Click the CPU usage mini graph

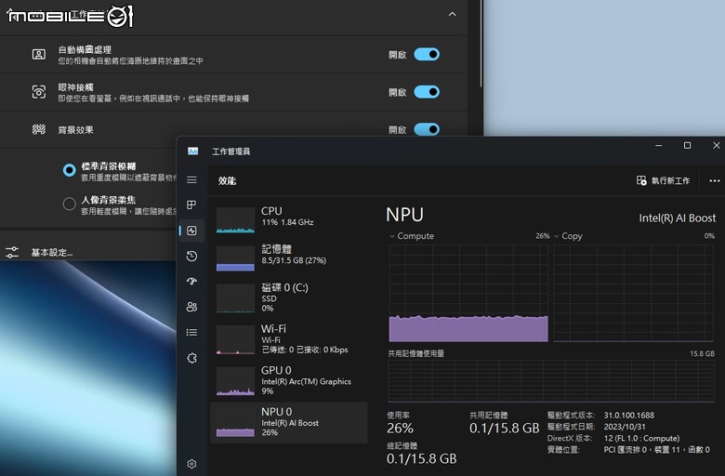point(235,220)
